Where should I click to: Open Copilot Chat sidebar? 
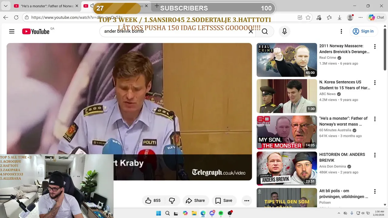(x=376, y=18)
